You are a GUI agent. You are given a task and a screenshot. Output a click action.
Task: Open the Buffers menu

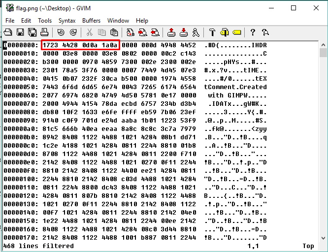point(92,21)
